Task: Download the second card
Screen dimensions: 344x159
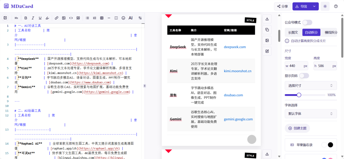Action: (267, 154)
